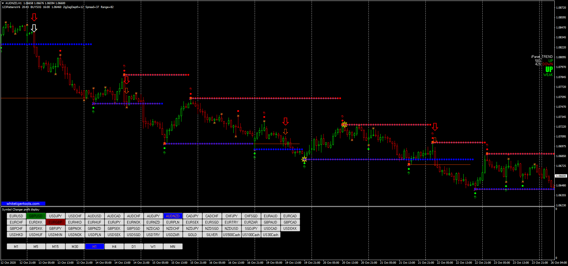Viewport: 568px width, 266px height.
Task: Switch chart to EURUSD symbol
Action: tap(16, 216)
